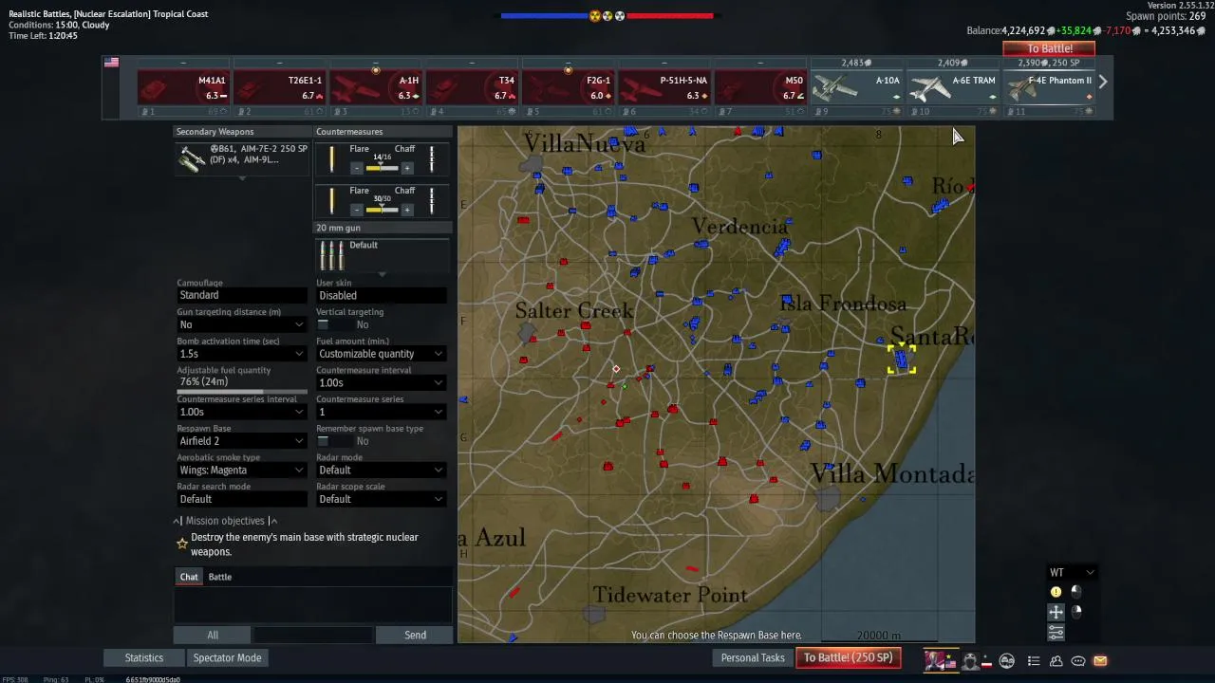Click the All chat channel button
The image size is (1215, 683).
click(213, 636)
